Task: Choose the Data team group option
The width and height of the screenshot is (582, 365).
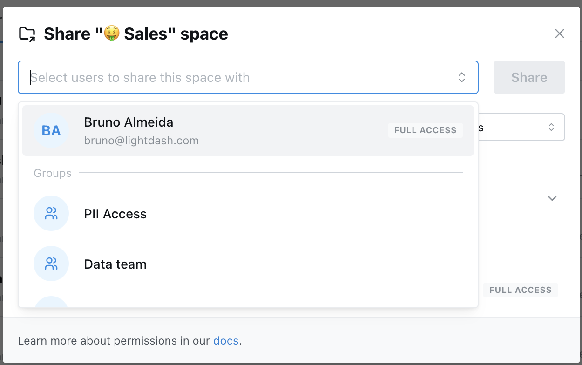Action: tap(115, 264)
